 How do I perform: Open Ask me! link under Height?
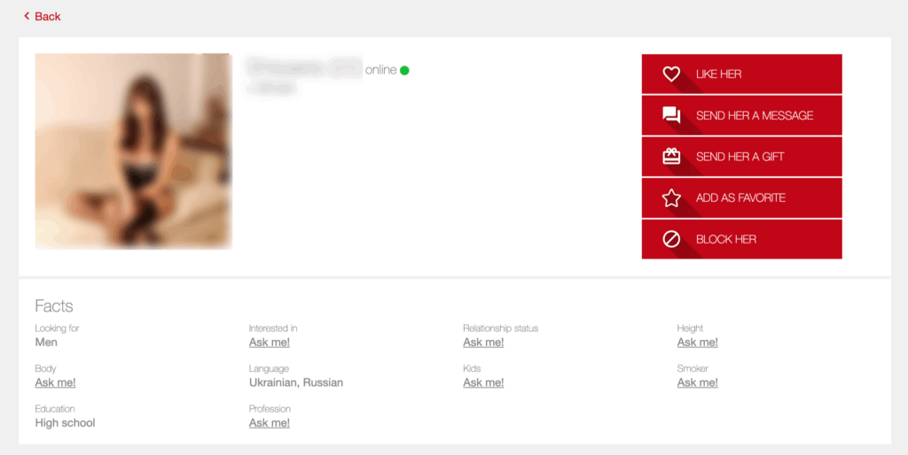click(698, 343)
